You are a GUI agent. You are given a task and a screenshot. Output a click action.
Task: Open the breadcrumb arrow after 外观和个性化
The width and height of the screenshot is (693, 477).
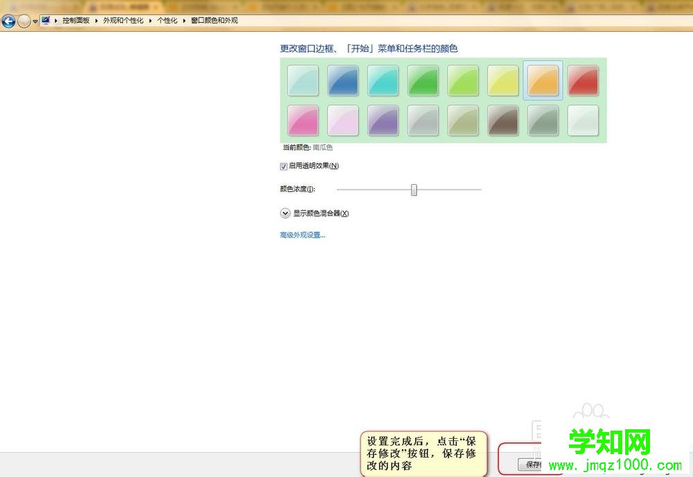[150, 20]
